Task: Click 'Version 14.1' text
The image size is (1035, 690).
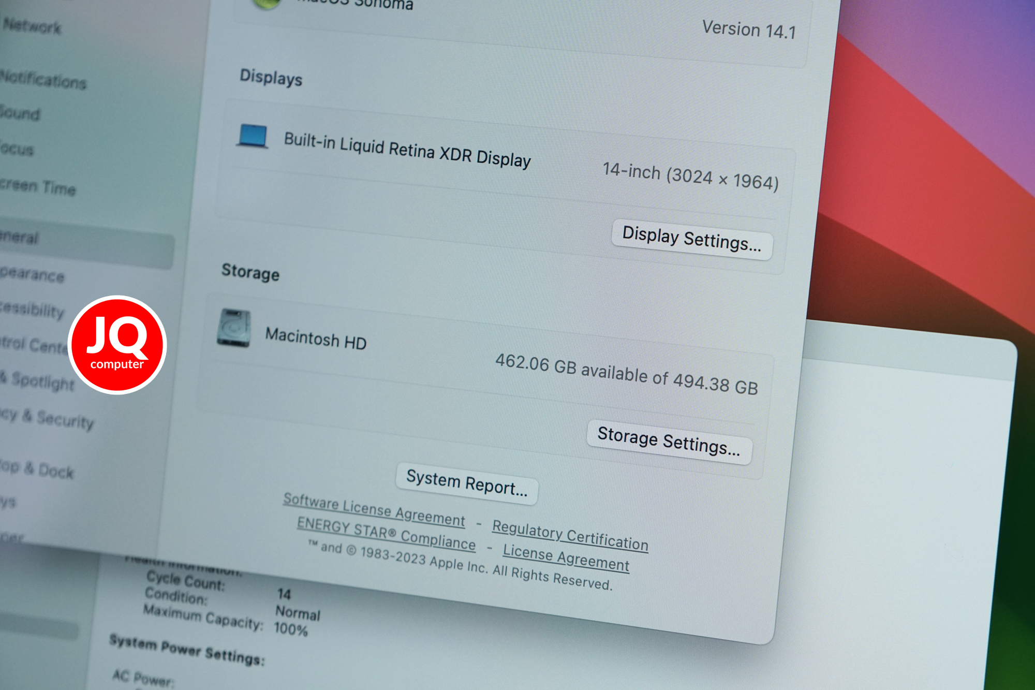Action: [749, 30]
